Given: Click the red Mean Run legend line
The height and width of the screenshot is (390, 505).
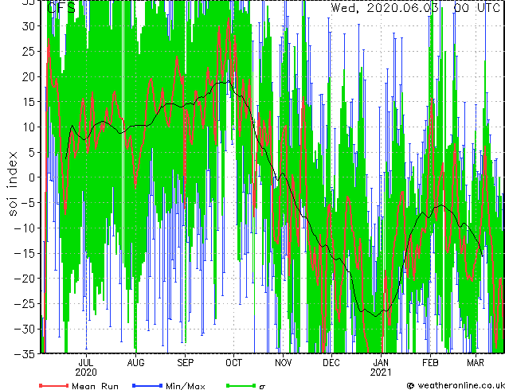Looking at the screenshot, I should (x=54, y=385).
